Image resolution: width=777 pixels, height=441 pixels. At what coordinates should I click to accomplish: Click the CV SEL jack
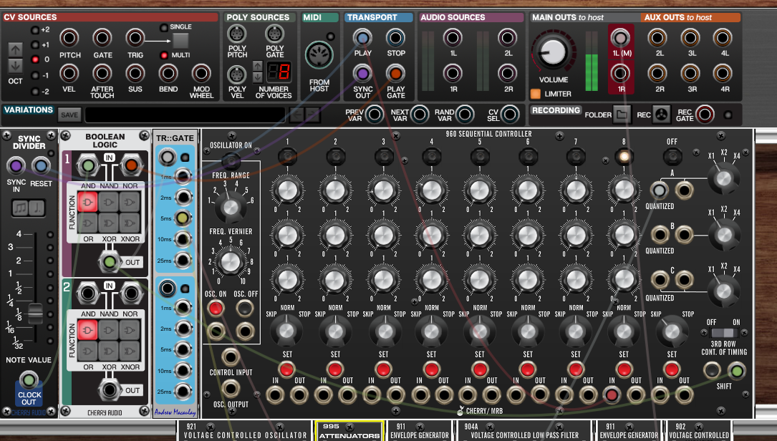[509, 115]
